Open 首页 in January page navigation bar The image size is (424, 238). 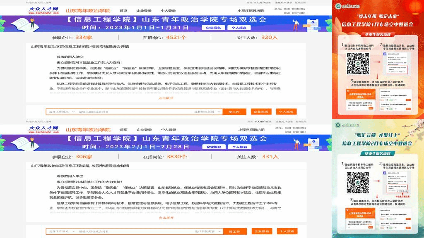pyautogui.click(x=123, y=11)
